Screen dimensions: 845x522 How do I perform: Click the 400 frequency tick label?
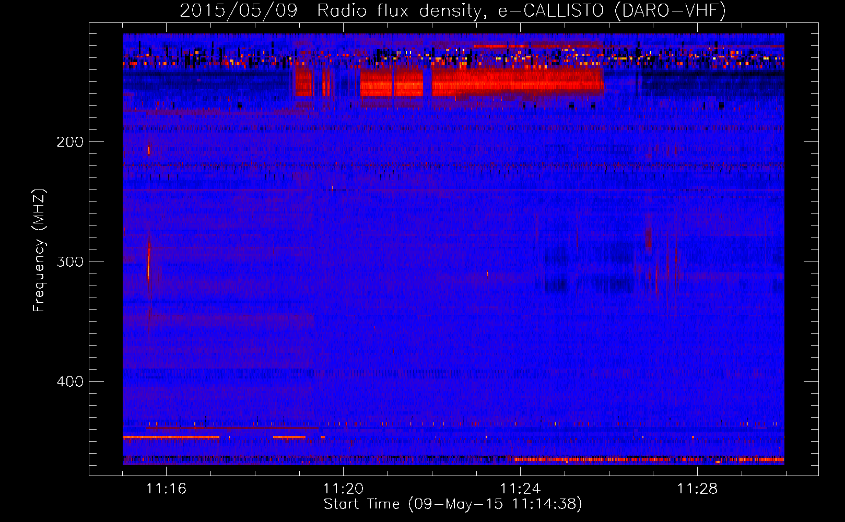(70, 382)
